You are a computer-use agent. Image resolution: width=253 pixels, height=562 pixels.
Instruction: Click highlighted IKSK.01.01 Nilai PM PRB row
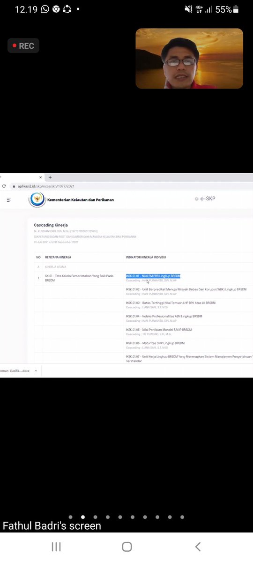tap(153, 276)
